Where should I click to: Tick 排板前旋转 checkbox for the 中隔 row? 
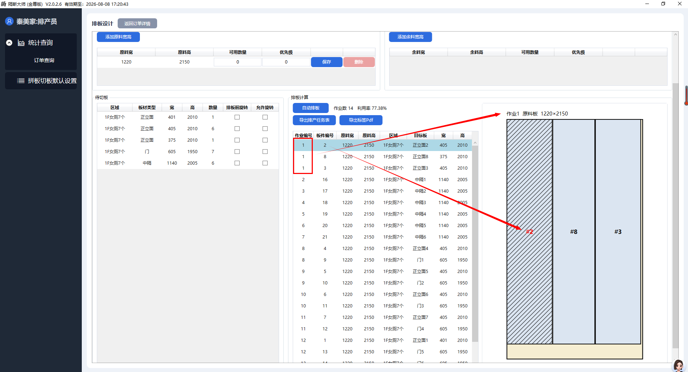click(x=237, y=163)
